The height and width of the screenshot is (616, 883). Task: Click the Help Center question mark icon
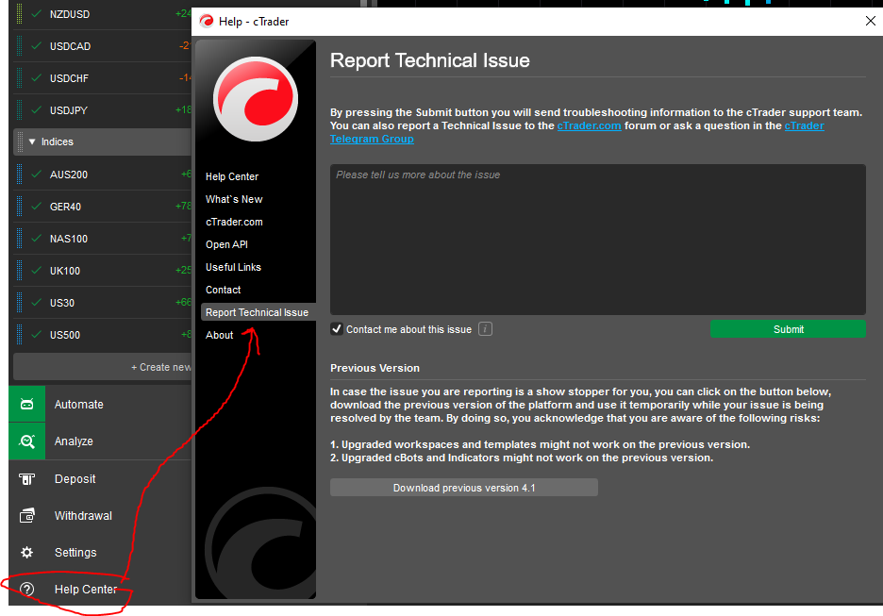tap(27, 589)
